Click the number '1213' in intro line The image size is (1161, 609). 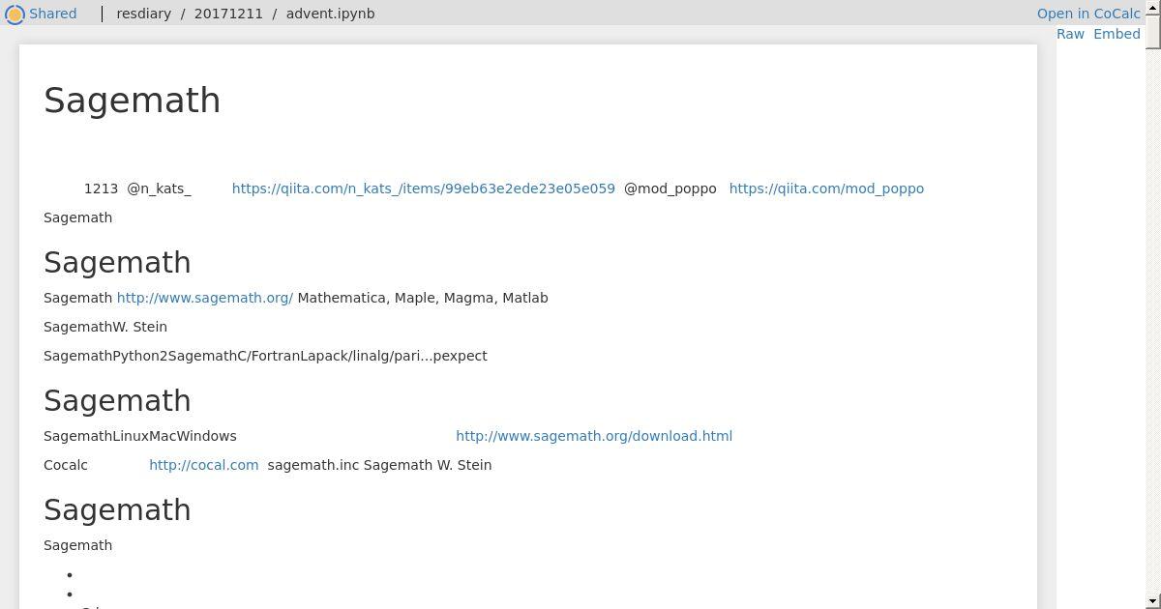tap(101, 188)
